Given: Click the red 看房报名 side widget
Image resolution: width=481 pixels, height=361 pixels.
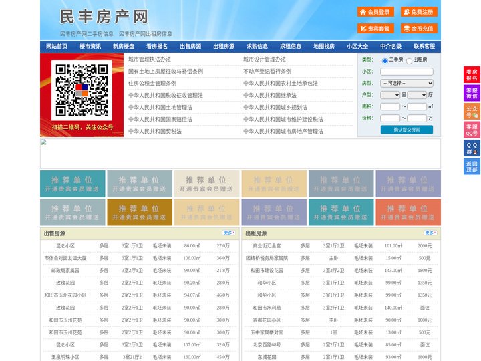Looking at the screenshot, I should 472,75.
